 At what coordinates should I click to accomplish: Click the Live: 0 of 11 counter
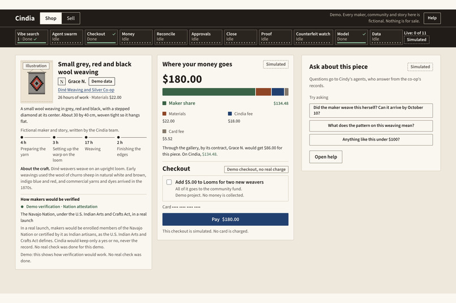[x=415, y=33]
